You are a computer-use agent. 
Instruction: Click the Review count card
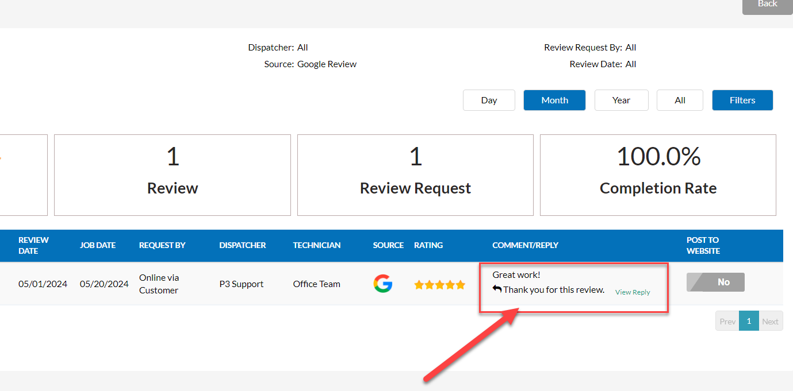click(173, 175)
